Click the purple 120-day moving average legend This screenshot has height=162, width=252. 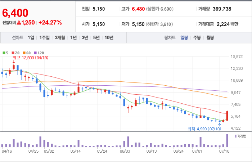[39, 53]
